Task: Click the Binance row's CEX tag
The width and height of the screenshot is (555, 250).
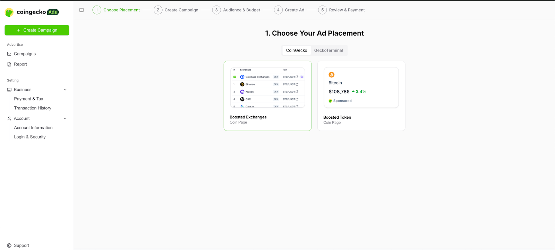Action: pyautogui.click(x=276, y=84)
